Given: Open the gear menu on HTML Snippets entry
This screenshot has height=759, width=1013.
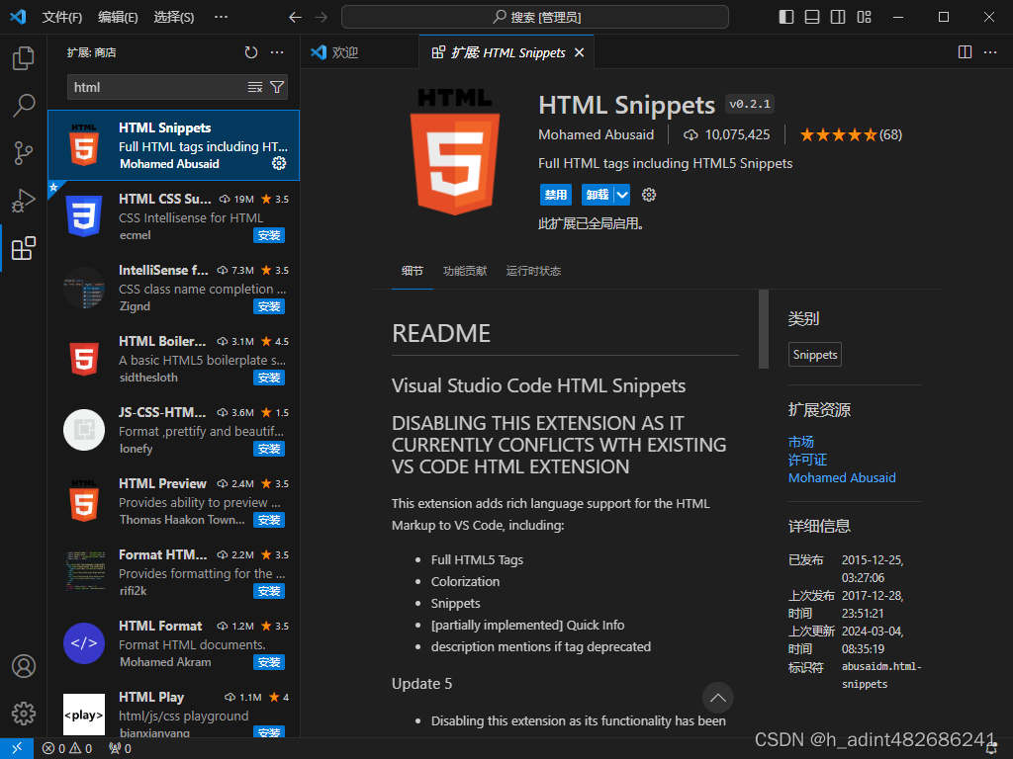Looking at the screenshot, I should pos(278,164).
